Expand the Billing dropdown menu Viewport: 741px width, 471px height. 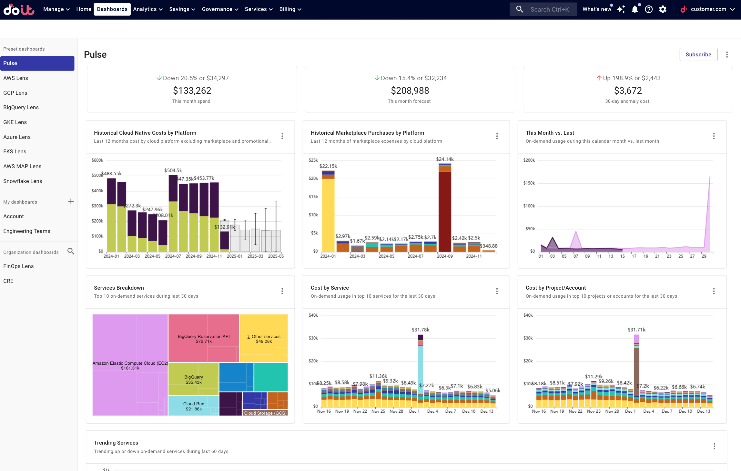(x=290, y=9)
